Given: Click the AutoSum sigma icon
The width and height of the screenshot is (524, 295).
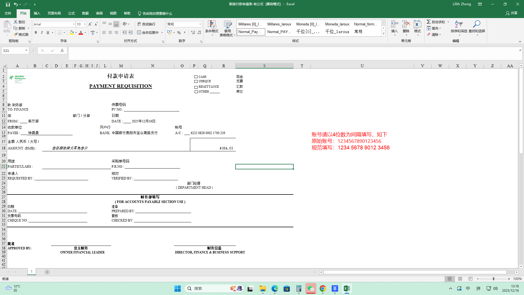Looking at the screenshot, I should pyautogui.click(x=429, y=22).
